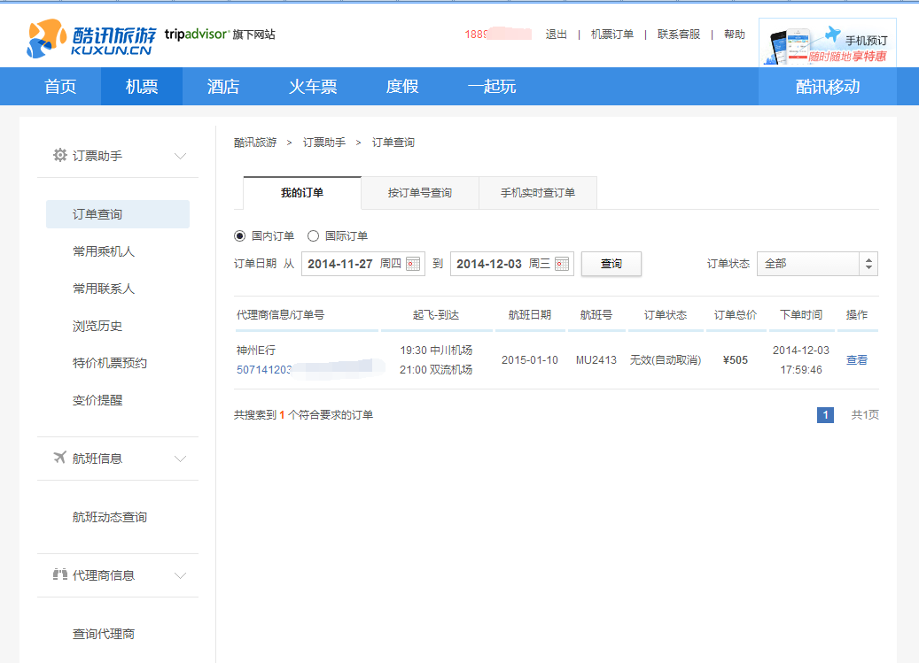
Task: Open 酷讯移动 in navigation bar
Action: tap(828, 87)
